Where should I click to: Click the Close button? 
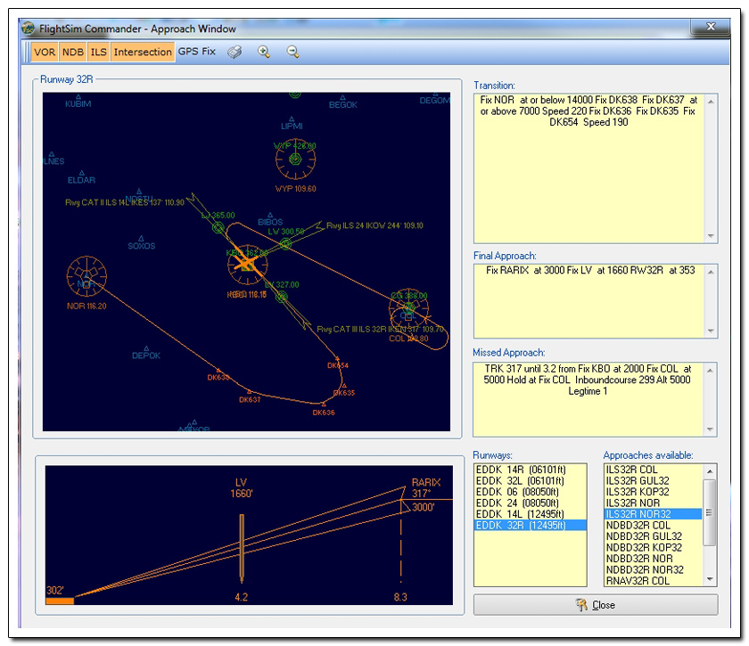[x=596, y=605]
